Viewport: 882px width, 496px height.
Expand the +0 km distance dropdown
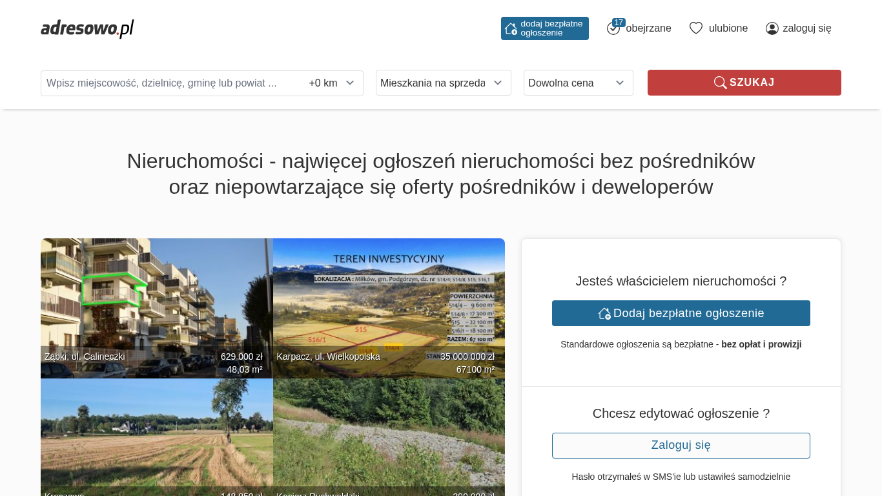point(332,83)
